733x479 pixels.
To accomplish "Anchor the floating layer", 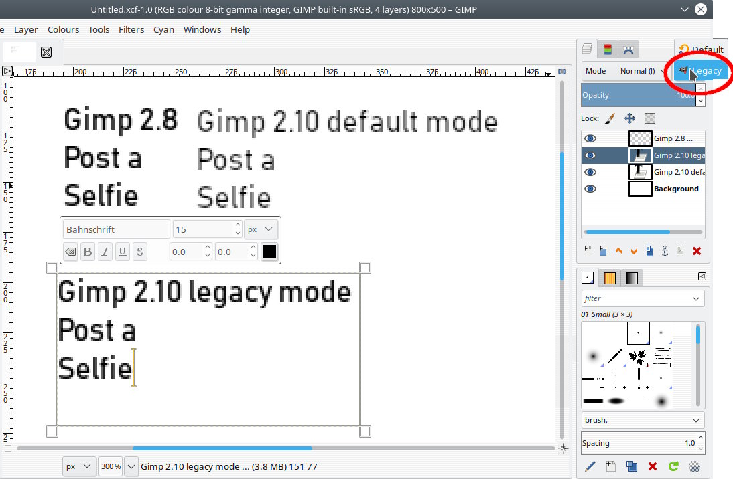I will pyautogui.click(x=665, y=251).
